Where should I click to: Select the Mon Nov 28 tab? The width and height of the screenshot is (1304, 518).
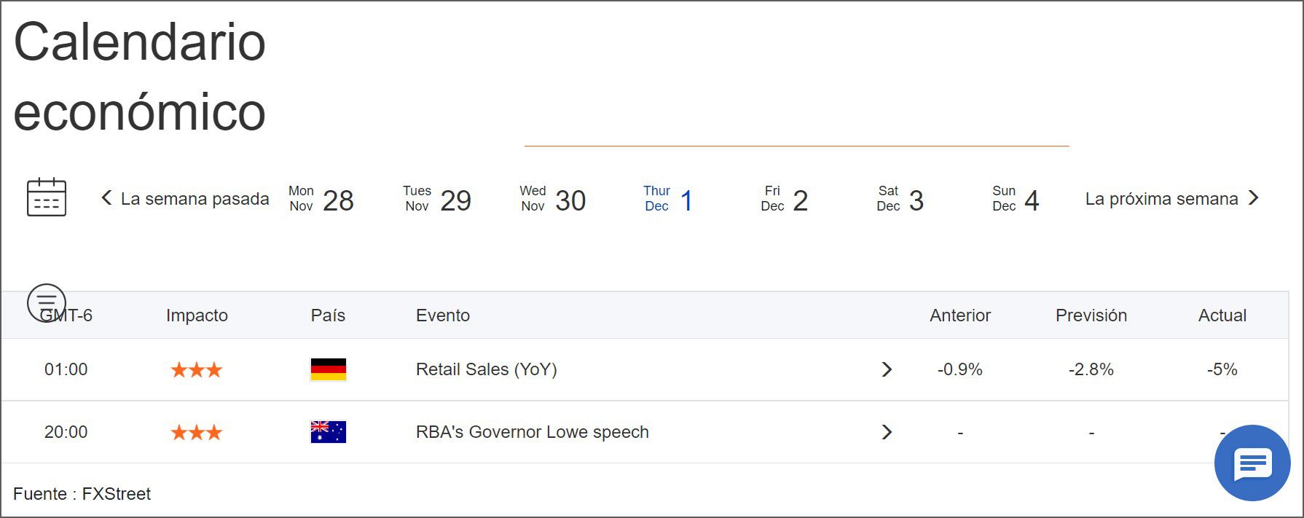321,200
